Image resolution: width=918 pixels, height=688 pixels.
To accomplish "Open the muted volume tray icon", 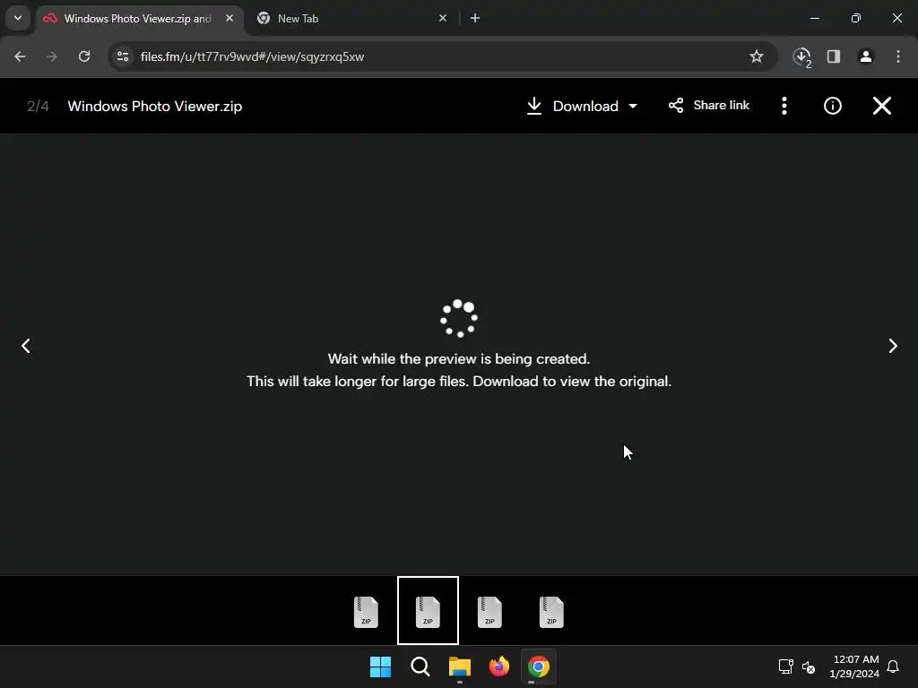I will point(809,666).
